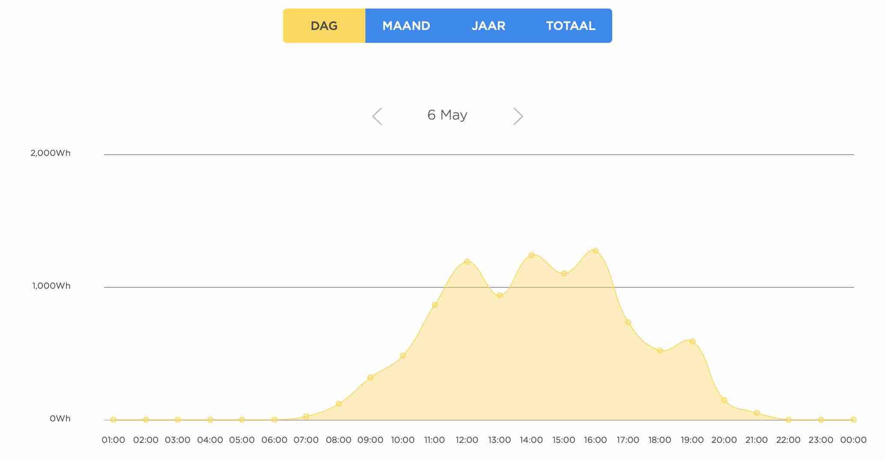Pick the 13:00 dip data point
This screenshot has height=460, width=885.
499,295
